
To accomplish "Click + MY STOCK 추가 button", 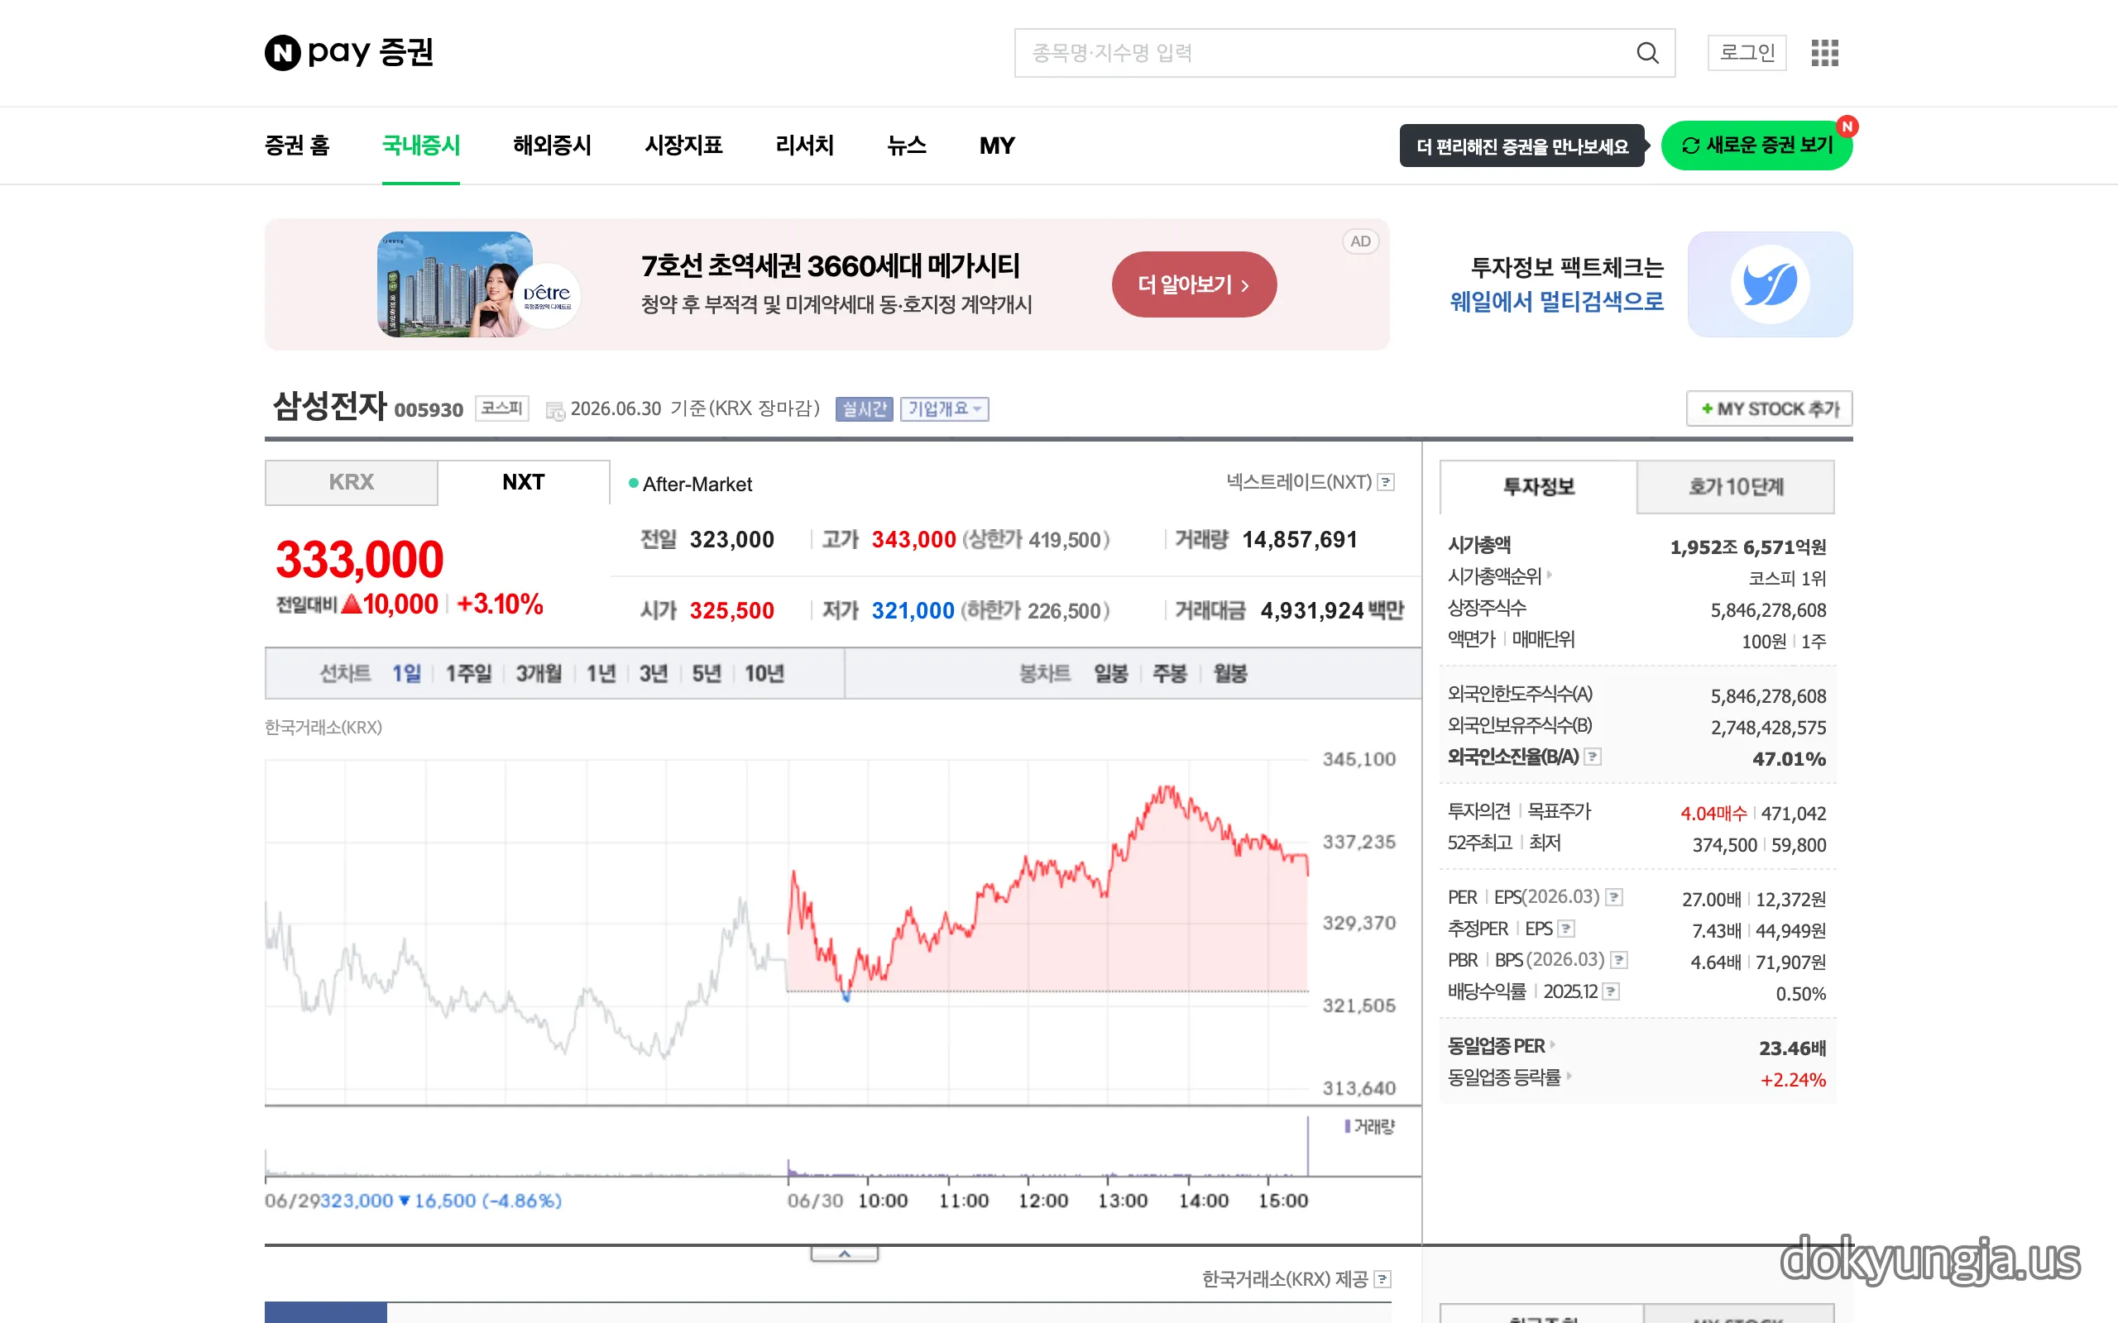I will (1770, 408).
